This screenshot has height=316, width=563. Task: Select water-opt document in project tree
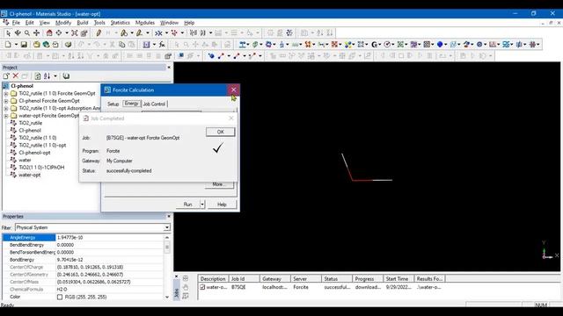tap(29, 175)
